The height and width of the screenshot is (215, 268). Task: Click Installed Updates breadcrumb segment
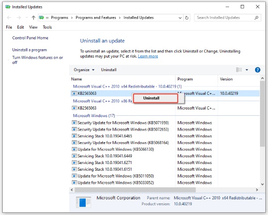click(x=138, y=17)
